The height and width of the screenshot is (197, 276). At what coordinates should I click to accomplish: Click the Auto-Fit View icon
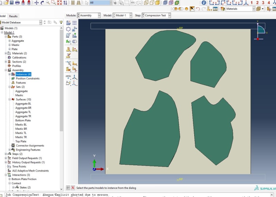59,2
